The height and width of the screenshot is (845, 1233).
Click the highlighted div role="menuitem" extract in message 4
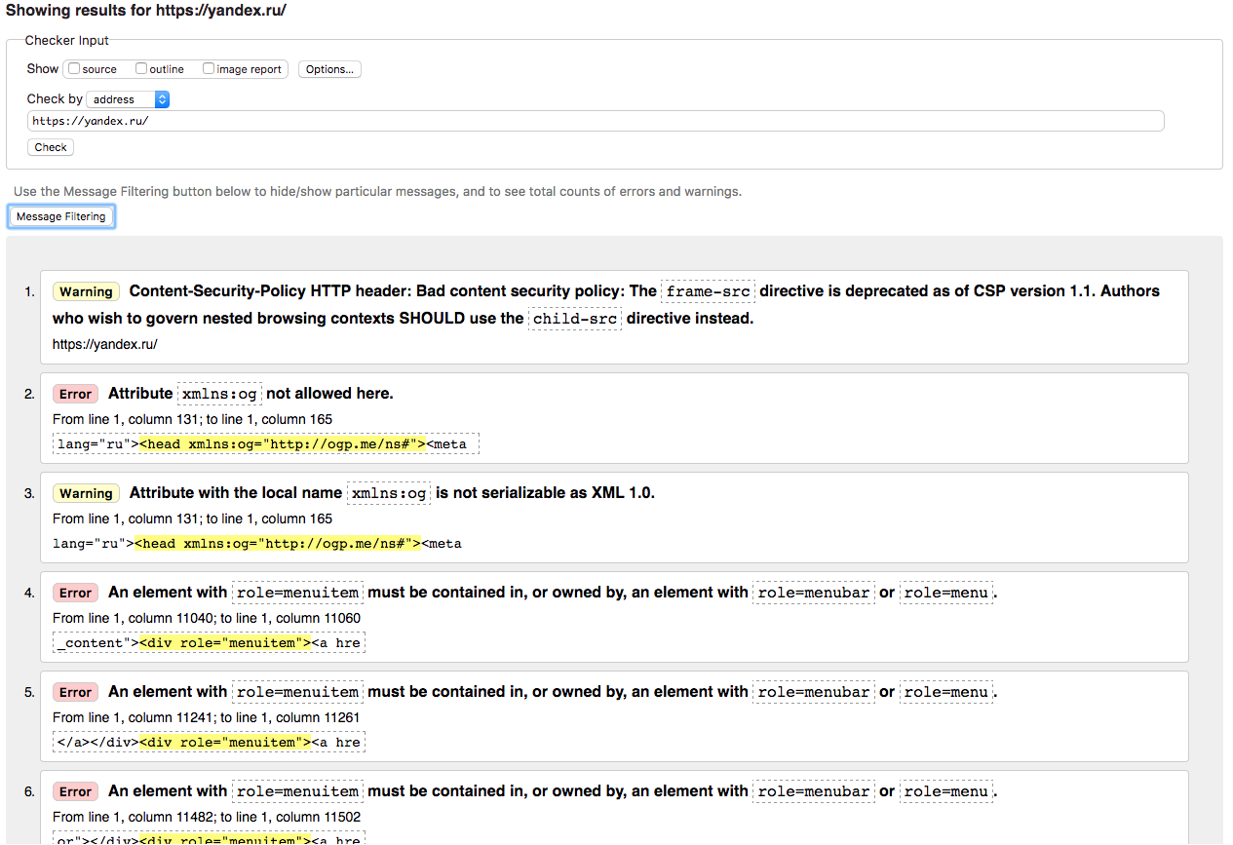(225, 643)
